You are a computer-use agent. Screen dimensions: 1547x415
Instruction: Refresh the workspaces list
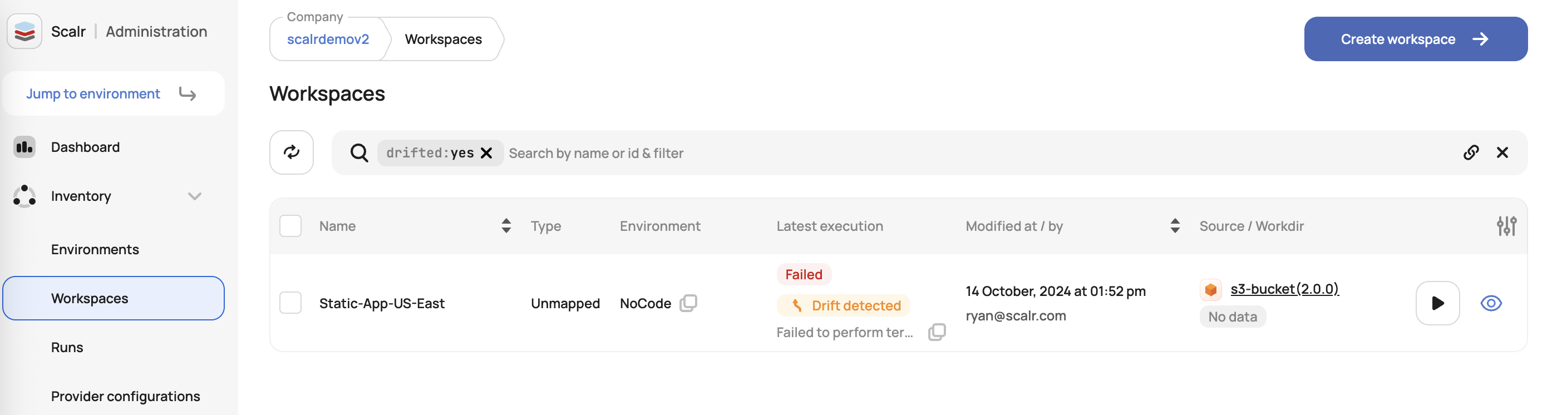coord(291,152)
